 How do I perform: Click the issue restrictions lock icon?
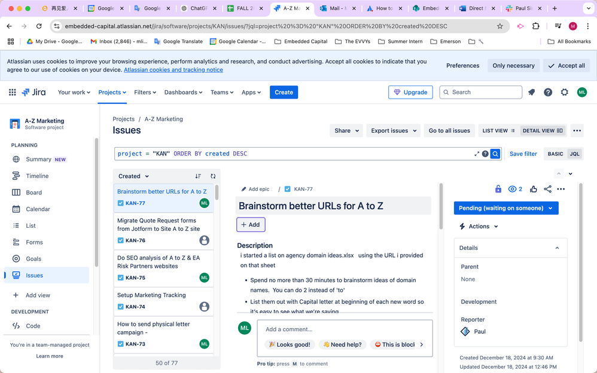click(x=498, y=189)
